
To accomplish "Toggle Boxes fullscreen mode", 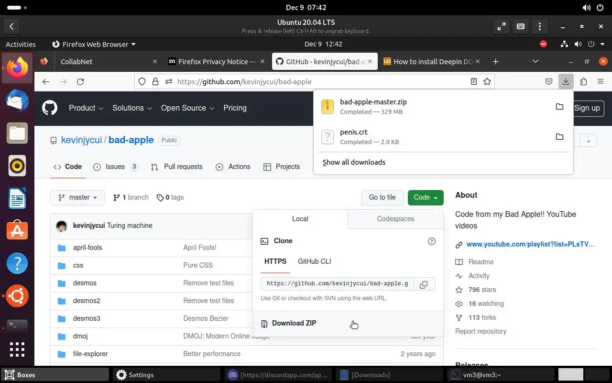I will pyautogui.click(x=502, y=27).
